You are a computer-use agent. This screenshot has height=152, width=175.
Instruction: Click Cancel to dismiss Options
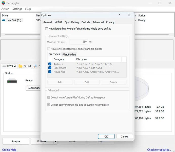pos(125,137)
